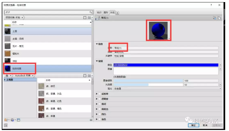Click the bottom-left material editor toggle icon
This screenshot has width=229, height=131.
pyautogui.click(x=6, y=125)
